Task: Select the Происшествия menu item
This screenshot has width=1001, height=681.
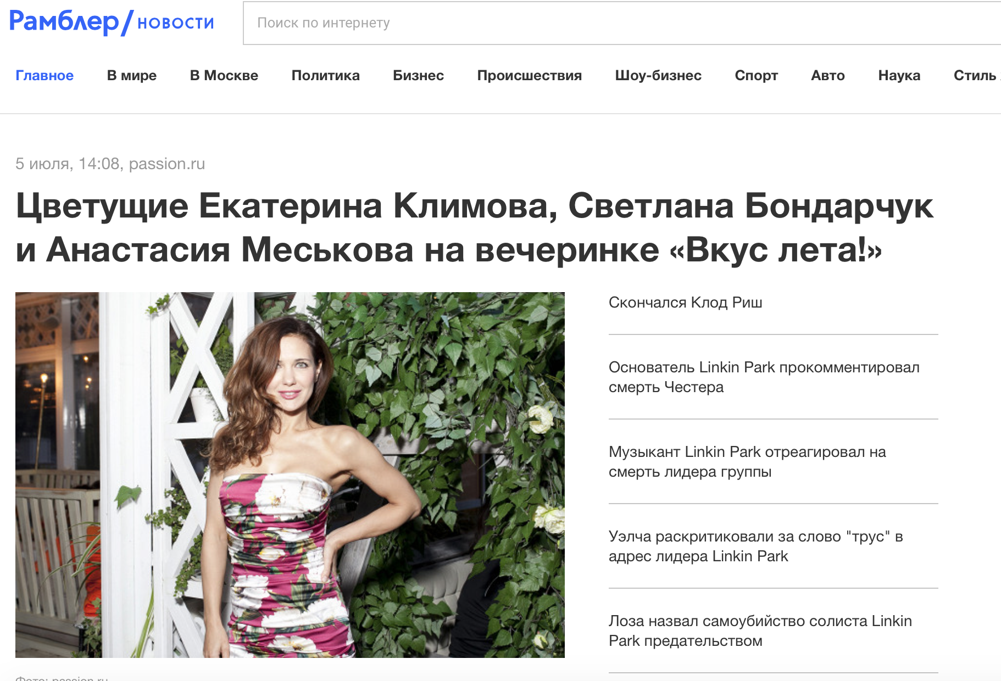Action: click(530, 75)
